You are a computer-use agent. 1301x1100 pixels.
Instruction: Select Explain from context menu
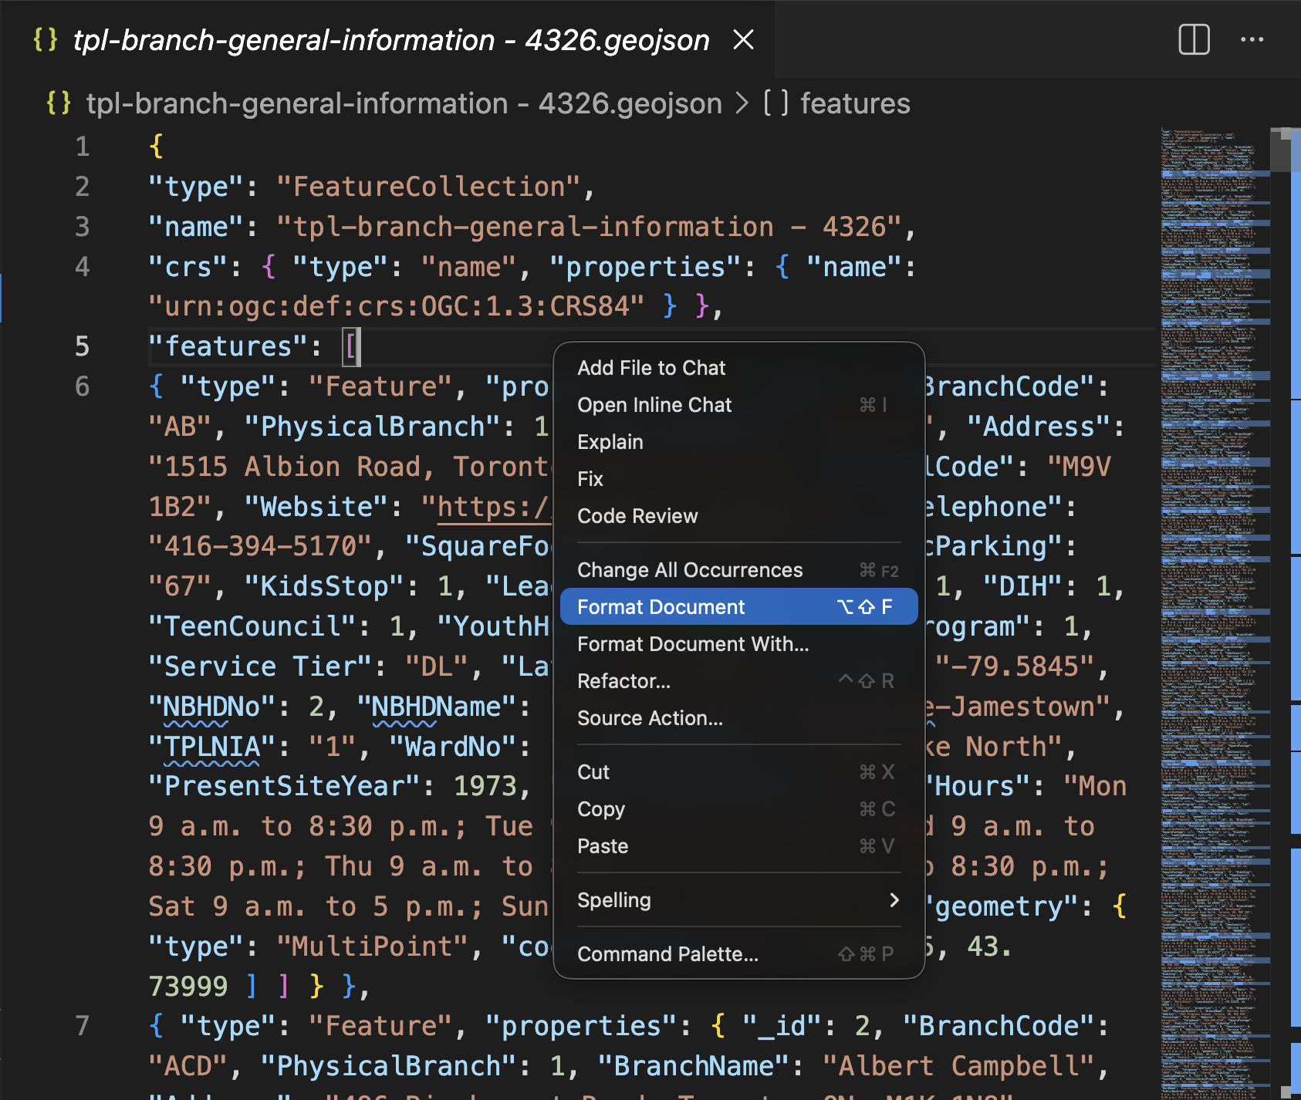738,442
